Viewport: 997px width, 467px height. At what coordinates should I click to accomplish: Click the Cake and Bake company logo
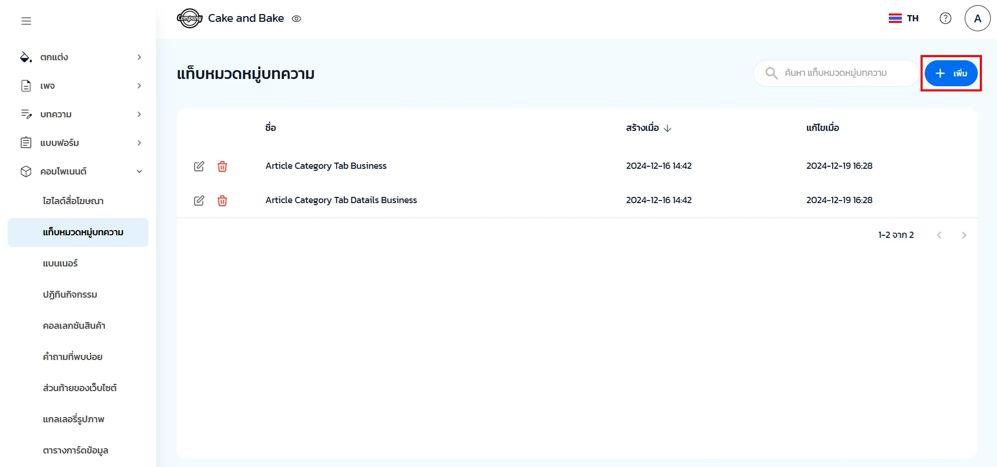(x=189, y=18)
